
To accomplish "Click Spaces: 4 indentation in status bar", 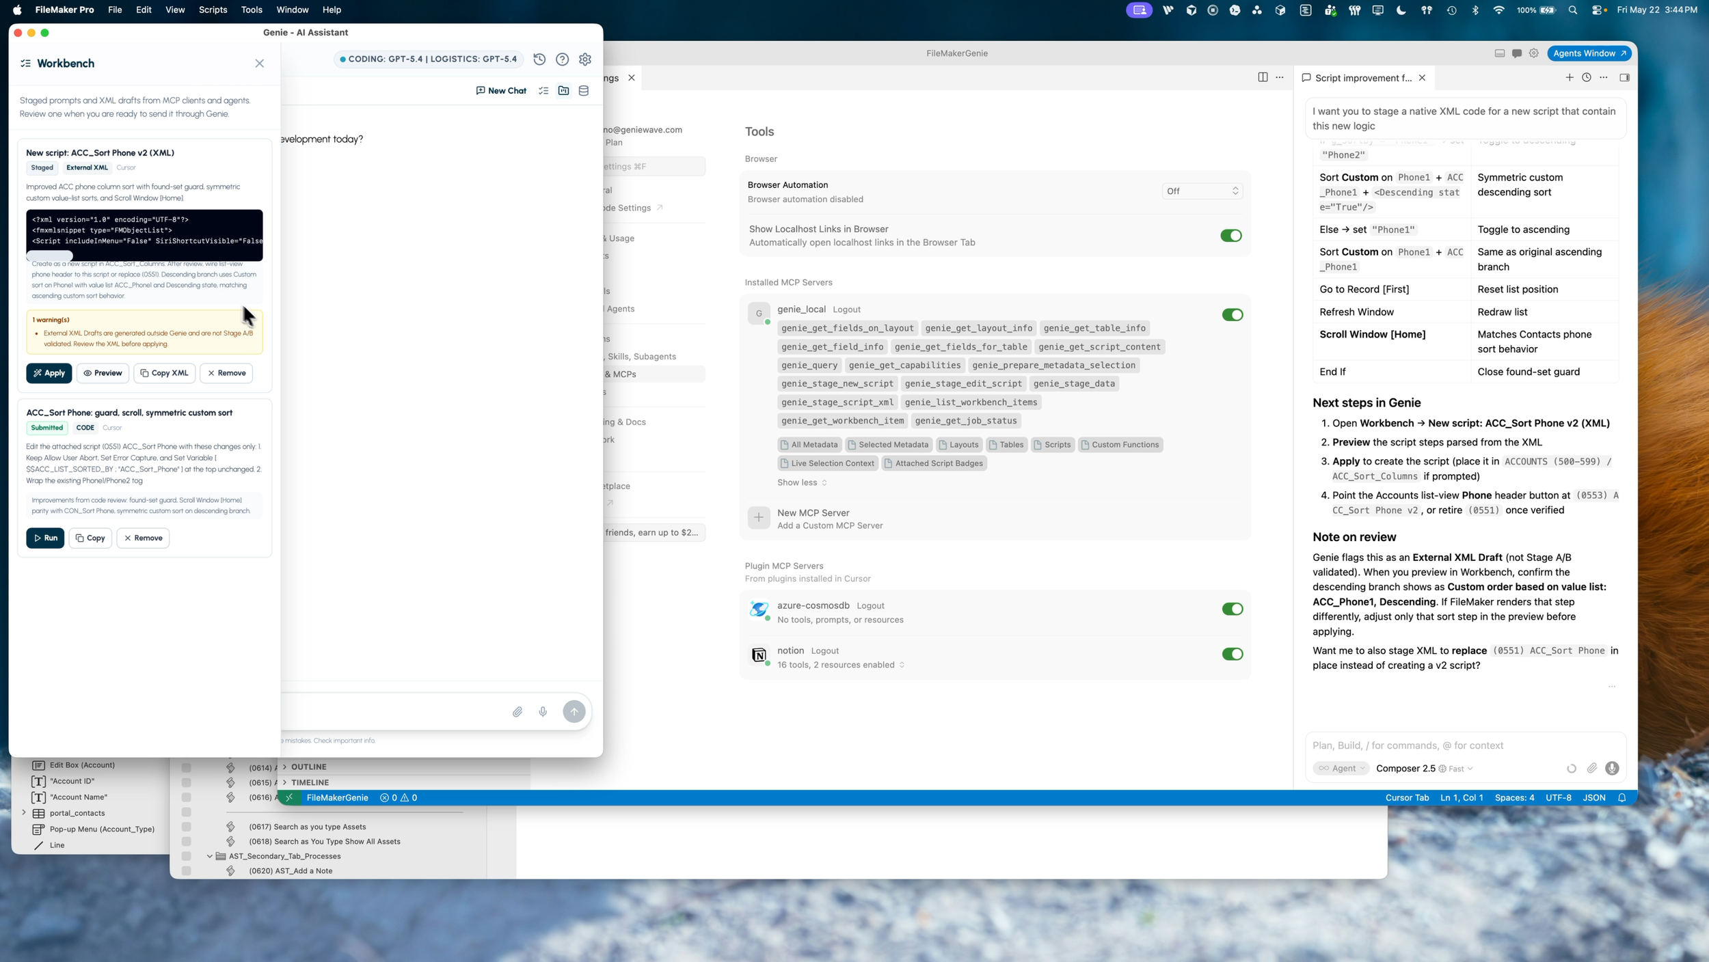I will tap(1513, 798).
